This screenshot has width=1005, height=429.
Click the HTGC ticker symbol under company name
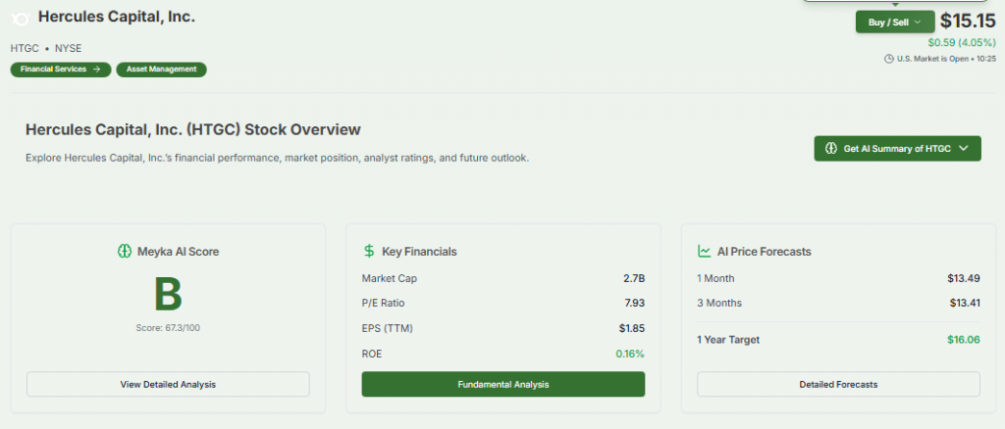[x=25, y=48]
